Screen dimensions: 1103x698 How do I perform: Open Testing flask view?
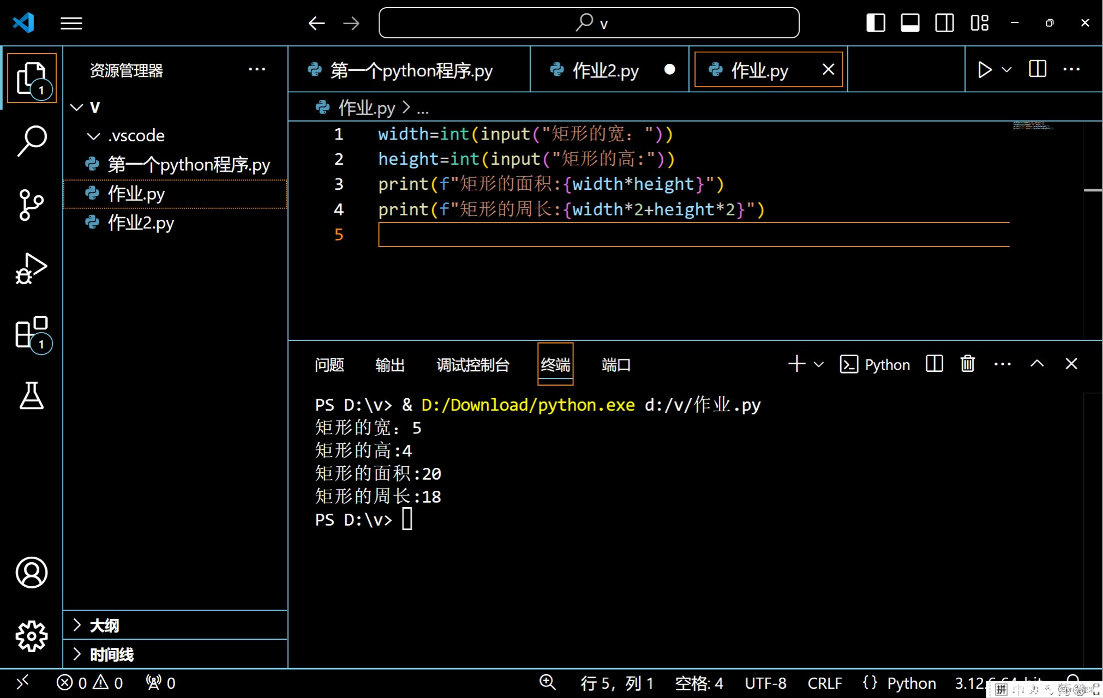(32, 396)
